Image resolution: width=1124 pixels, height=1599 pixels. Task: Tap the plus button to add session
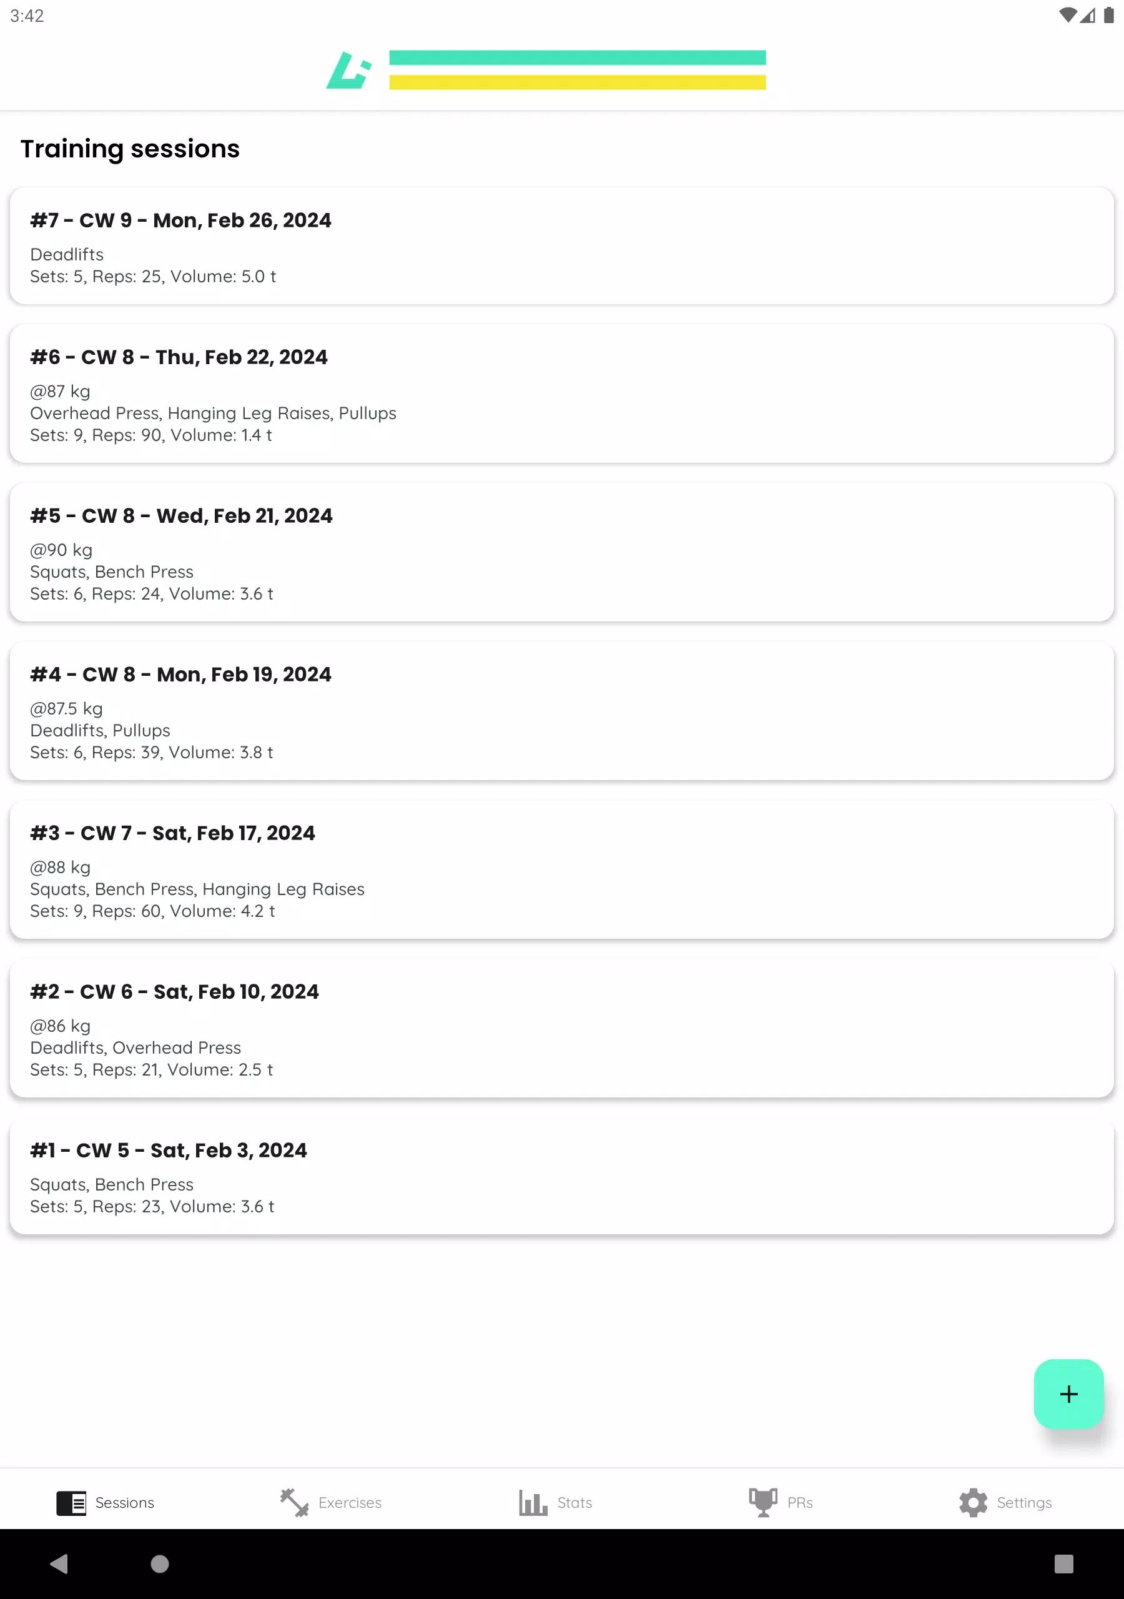pyautogui.click(x=1068, y=1394)
